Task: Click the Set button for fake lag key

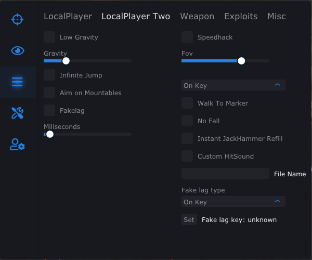Action: point(189,219)
